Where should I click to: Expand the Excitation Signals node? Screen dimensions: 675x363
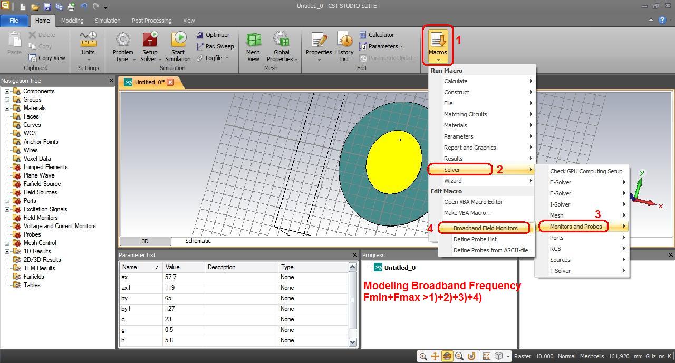point(7,209)
